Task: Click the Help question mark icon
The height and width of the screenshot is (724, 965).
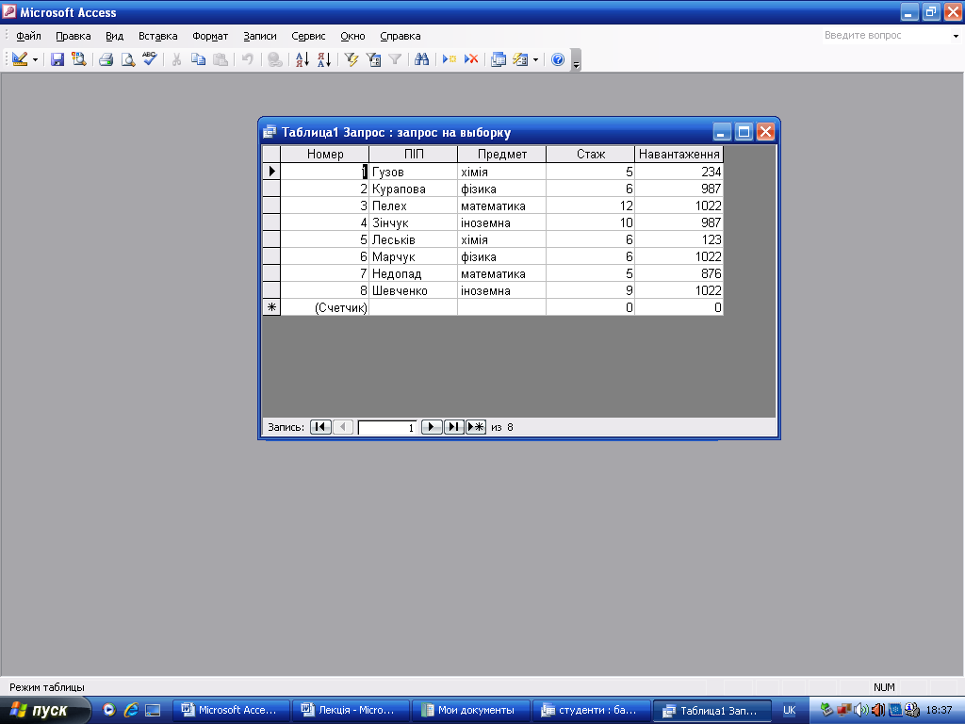Action: 558,59
